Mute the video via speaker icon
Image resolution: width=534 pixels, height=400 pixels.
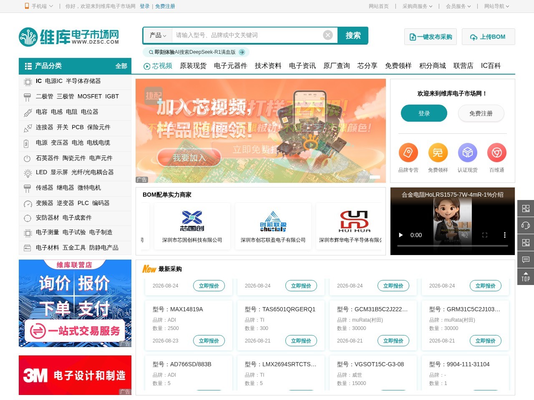pos(465,235)
